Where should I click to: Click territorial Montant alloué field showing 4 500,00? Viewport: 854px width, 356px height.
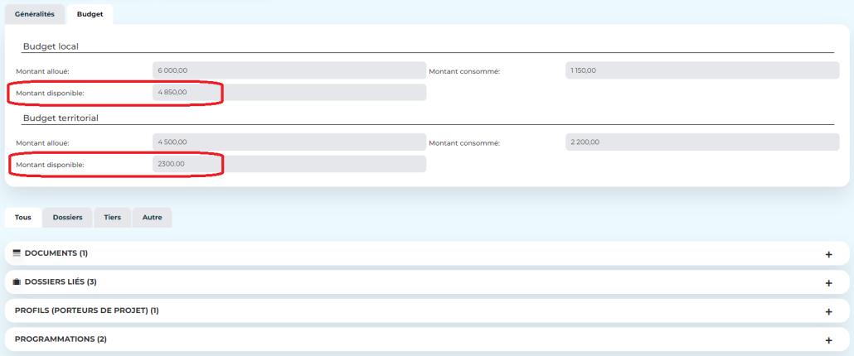coord(289,142)
